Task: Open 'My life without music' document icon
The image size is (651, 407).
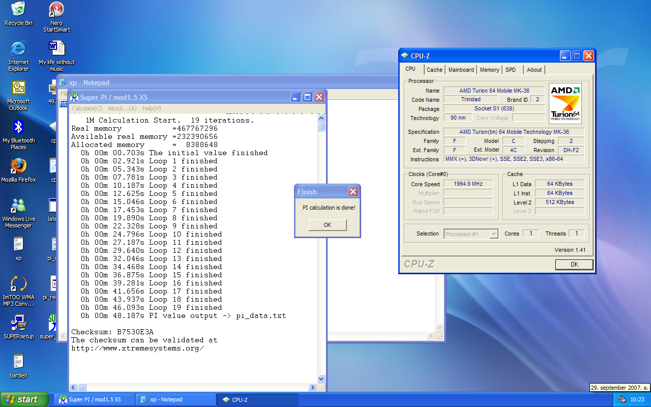Action: (56, 56)
